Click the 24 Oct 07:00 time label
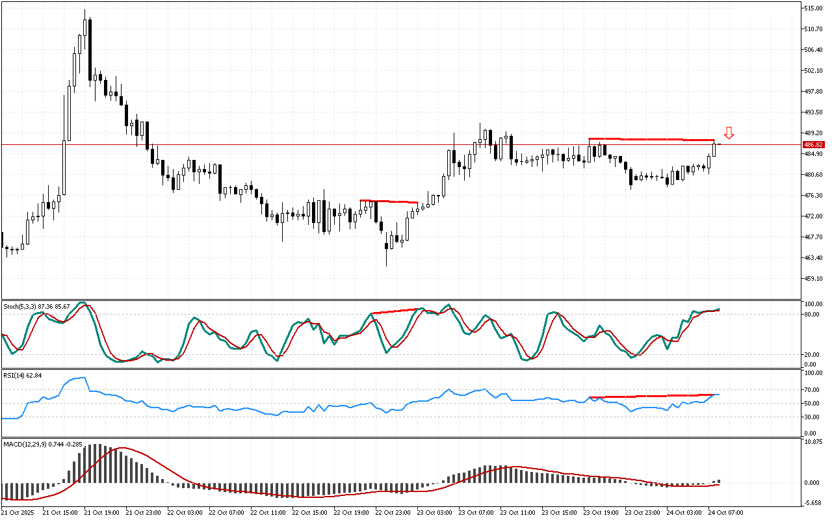Image resolution: width=832 pixels, height=520 pixels. (726, 512)
